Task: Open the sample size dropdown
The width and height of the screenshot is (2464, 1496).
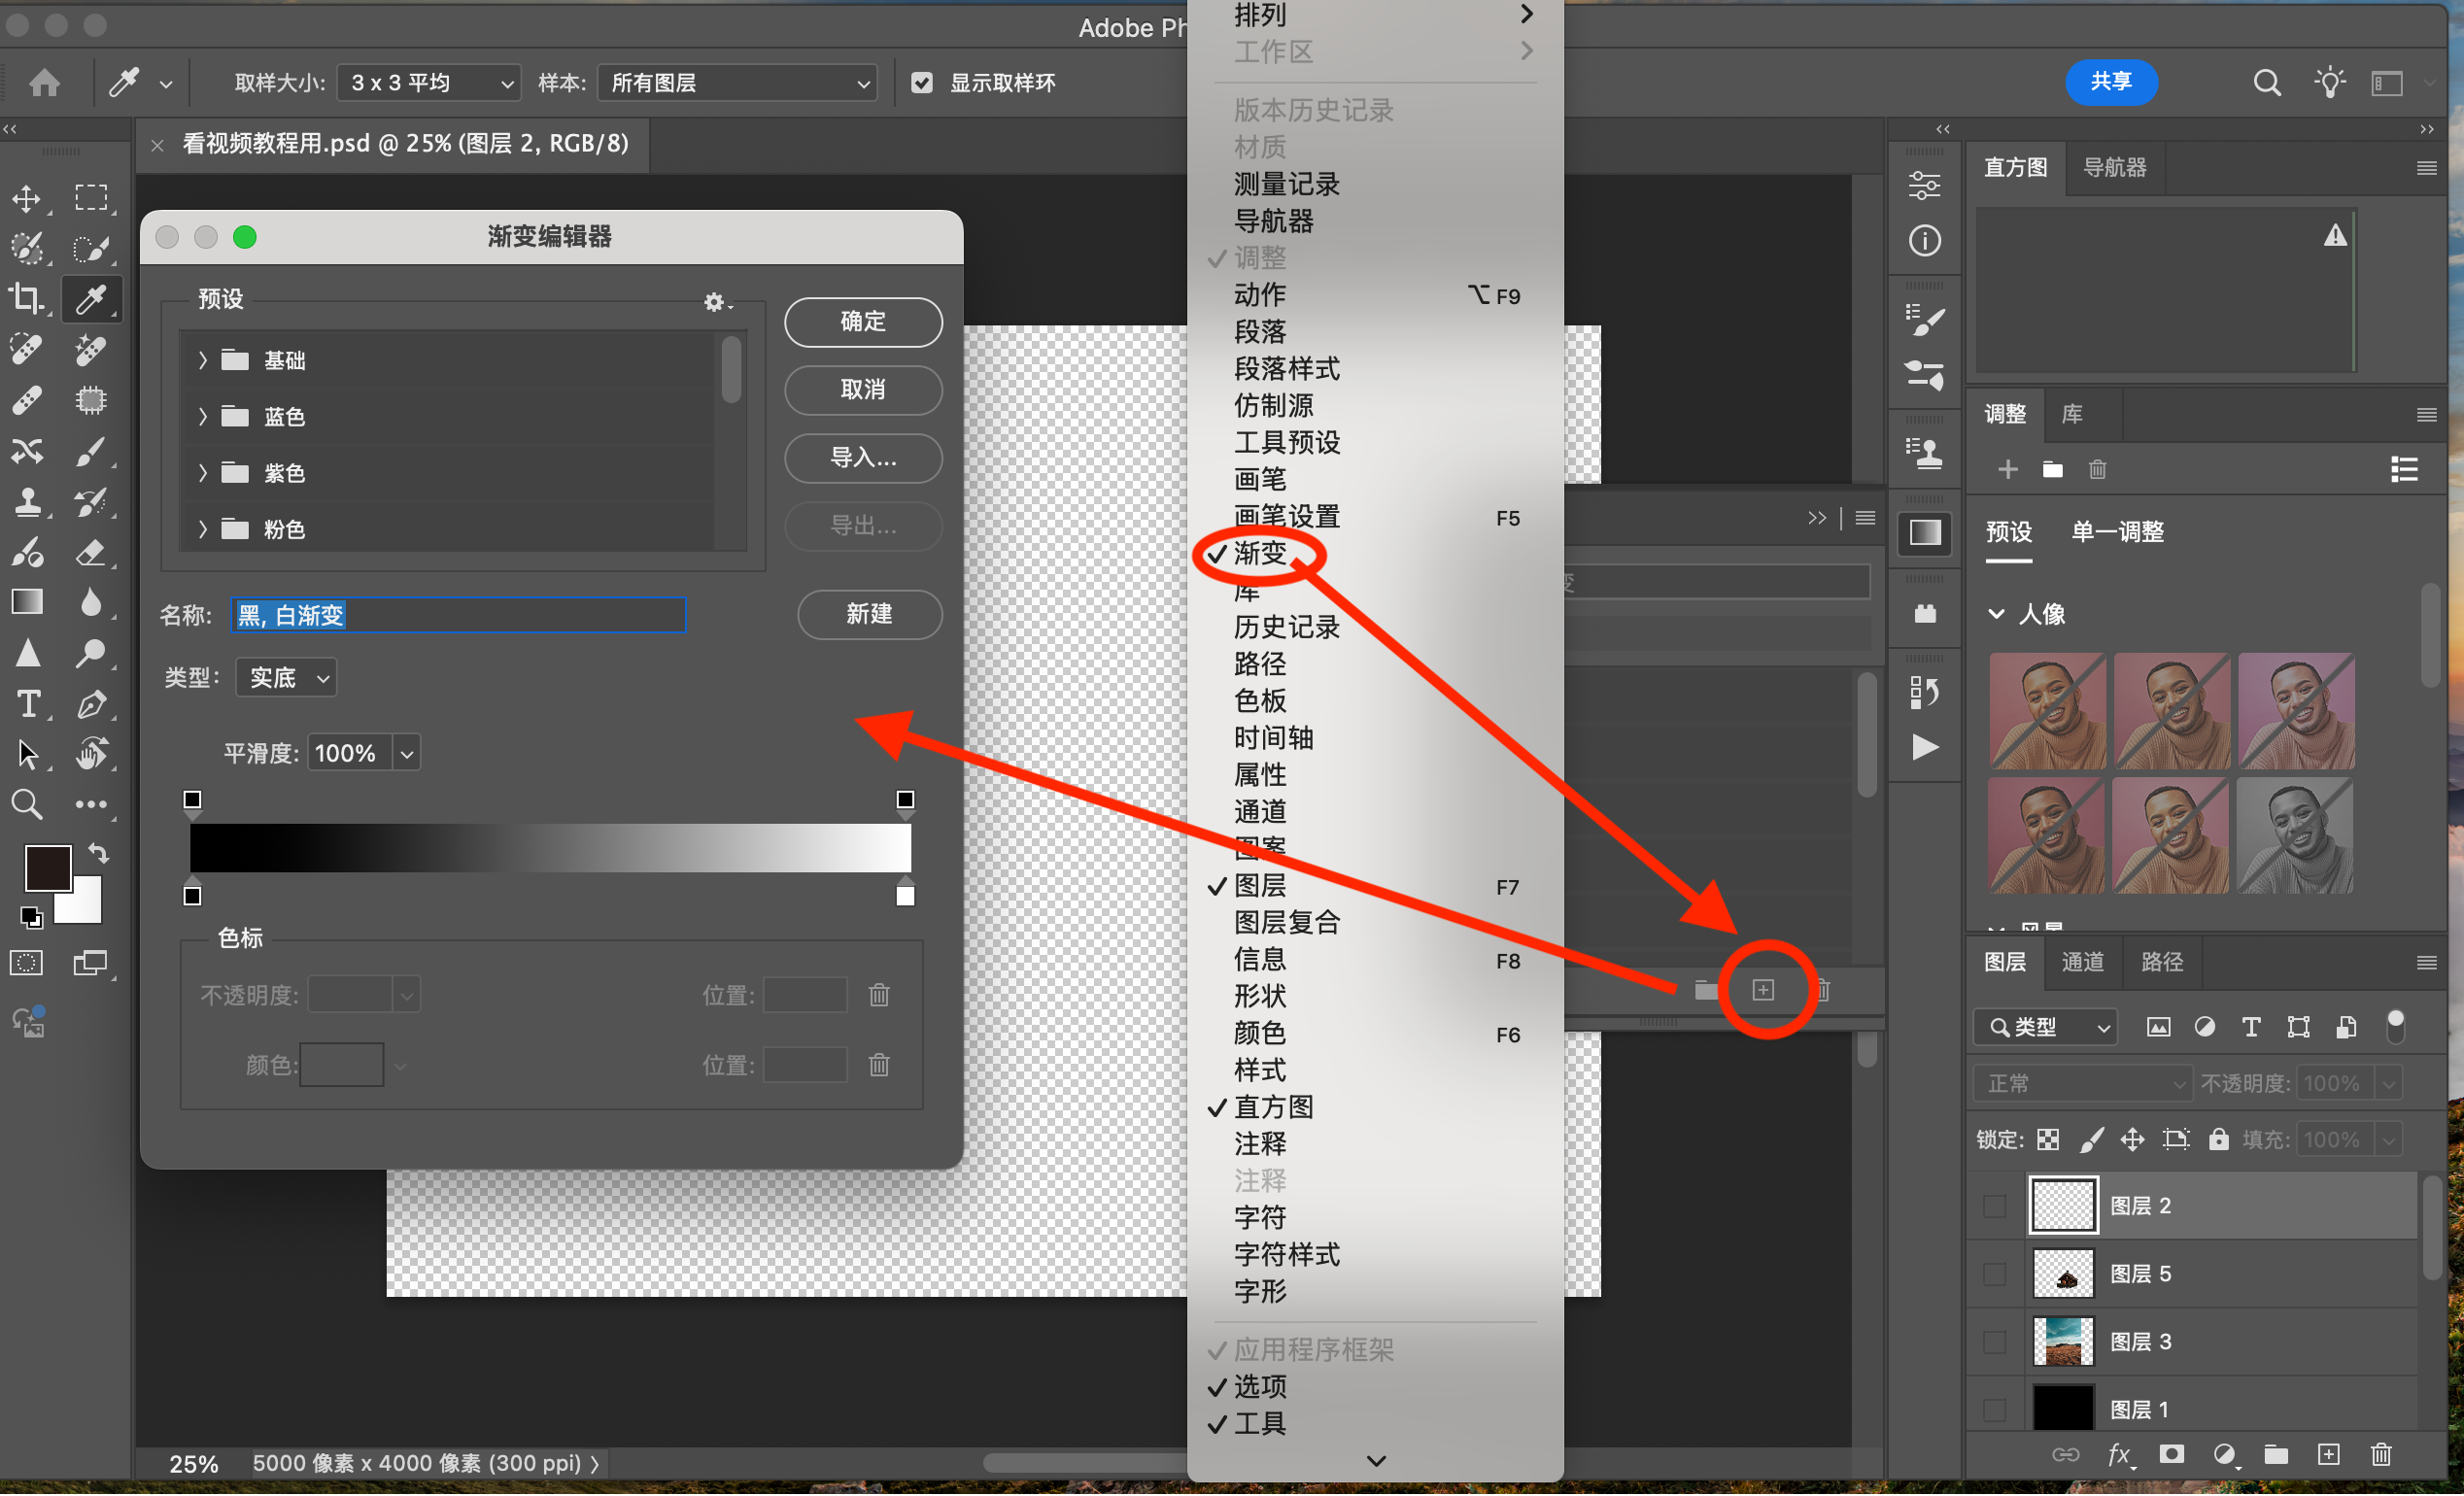Action: click(x=429, y=83)
